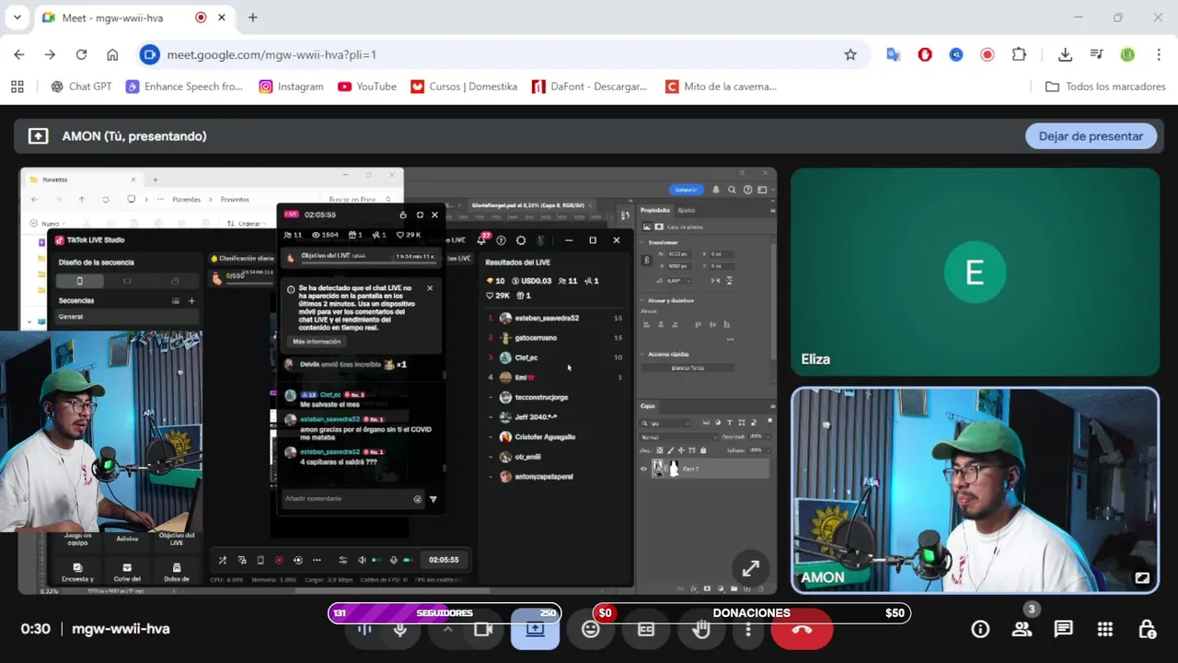The width and height of the screenshot is (1178, 663).
Task: Click the Donaciones progress bar overlay
Action: (751, 613)
